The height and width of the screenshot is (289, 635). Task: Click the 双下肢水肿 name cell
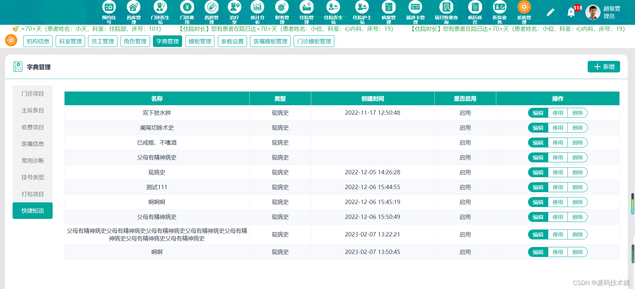click(157, 113)
